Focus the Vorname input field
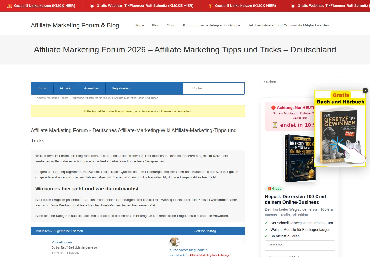Image resolution: width=370 pixels, height=257 pixels. (x=300, y=245)
